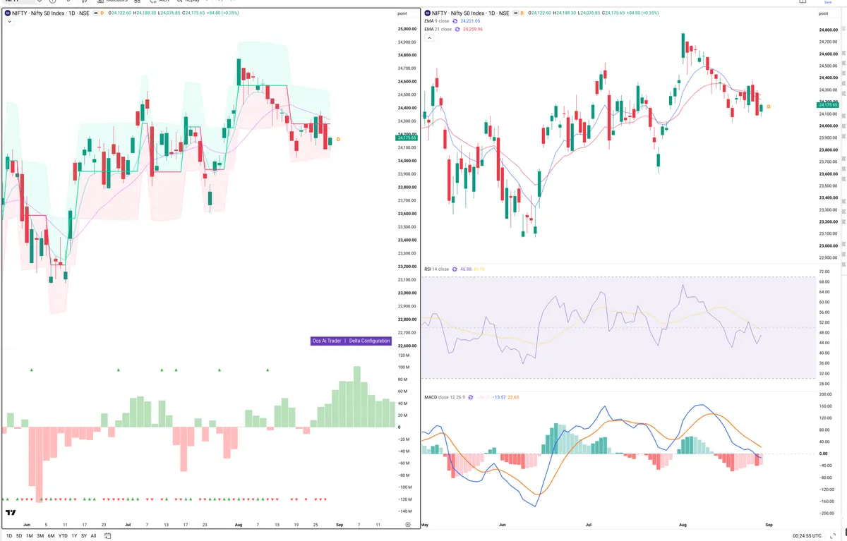Viewport: 847px width, 541px height.
Task: Click the Aug label on left time axis
Action: [237, 525]
